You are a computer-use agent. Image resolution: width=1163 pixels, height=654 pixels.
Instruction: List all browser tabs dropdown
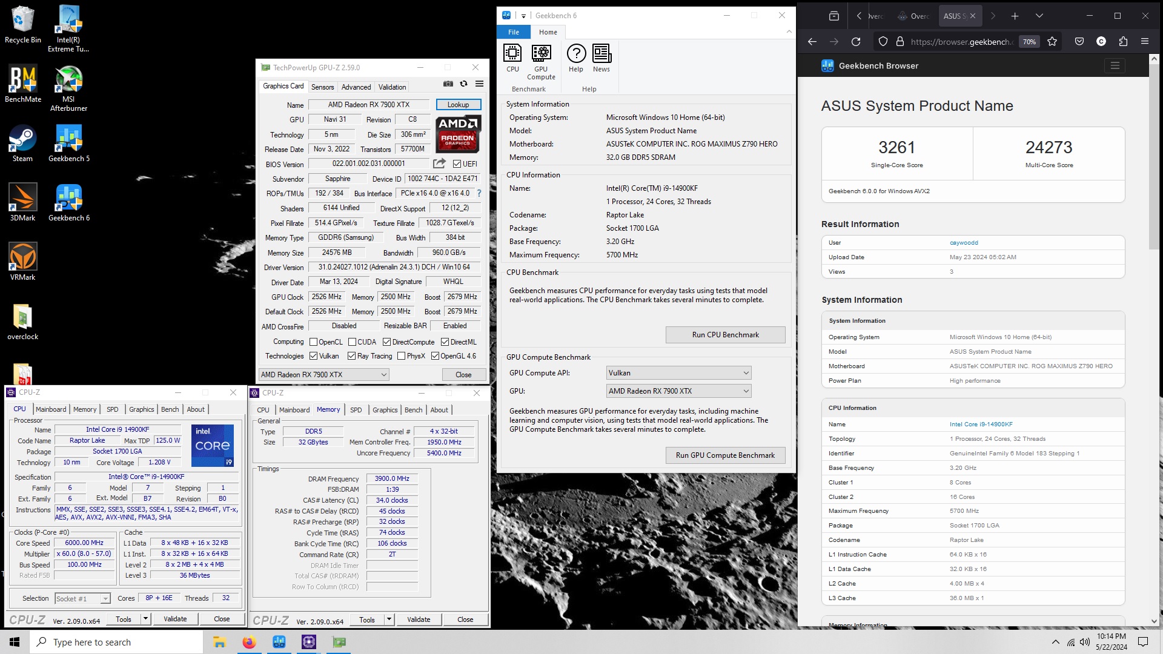(1039, 16)
